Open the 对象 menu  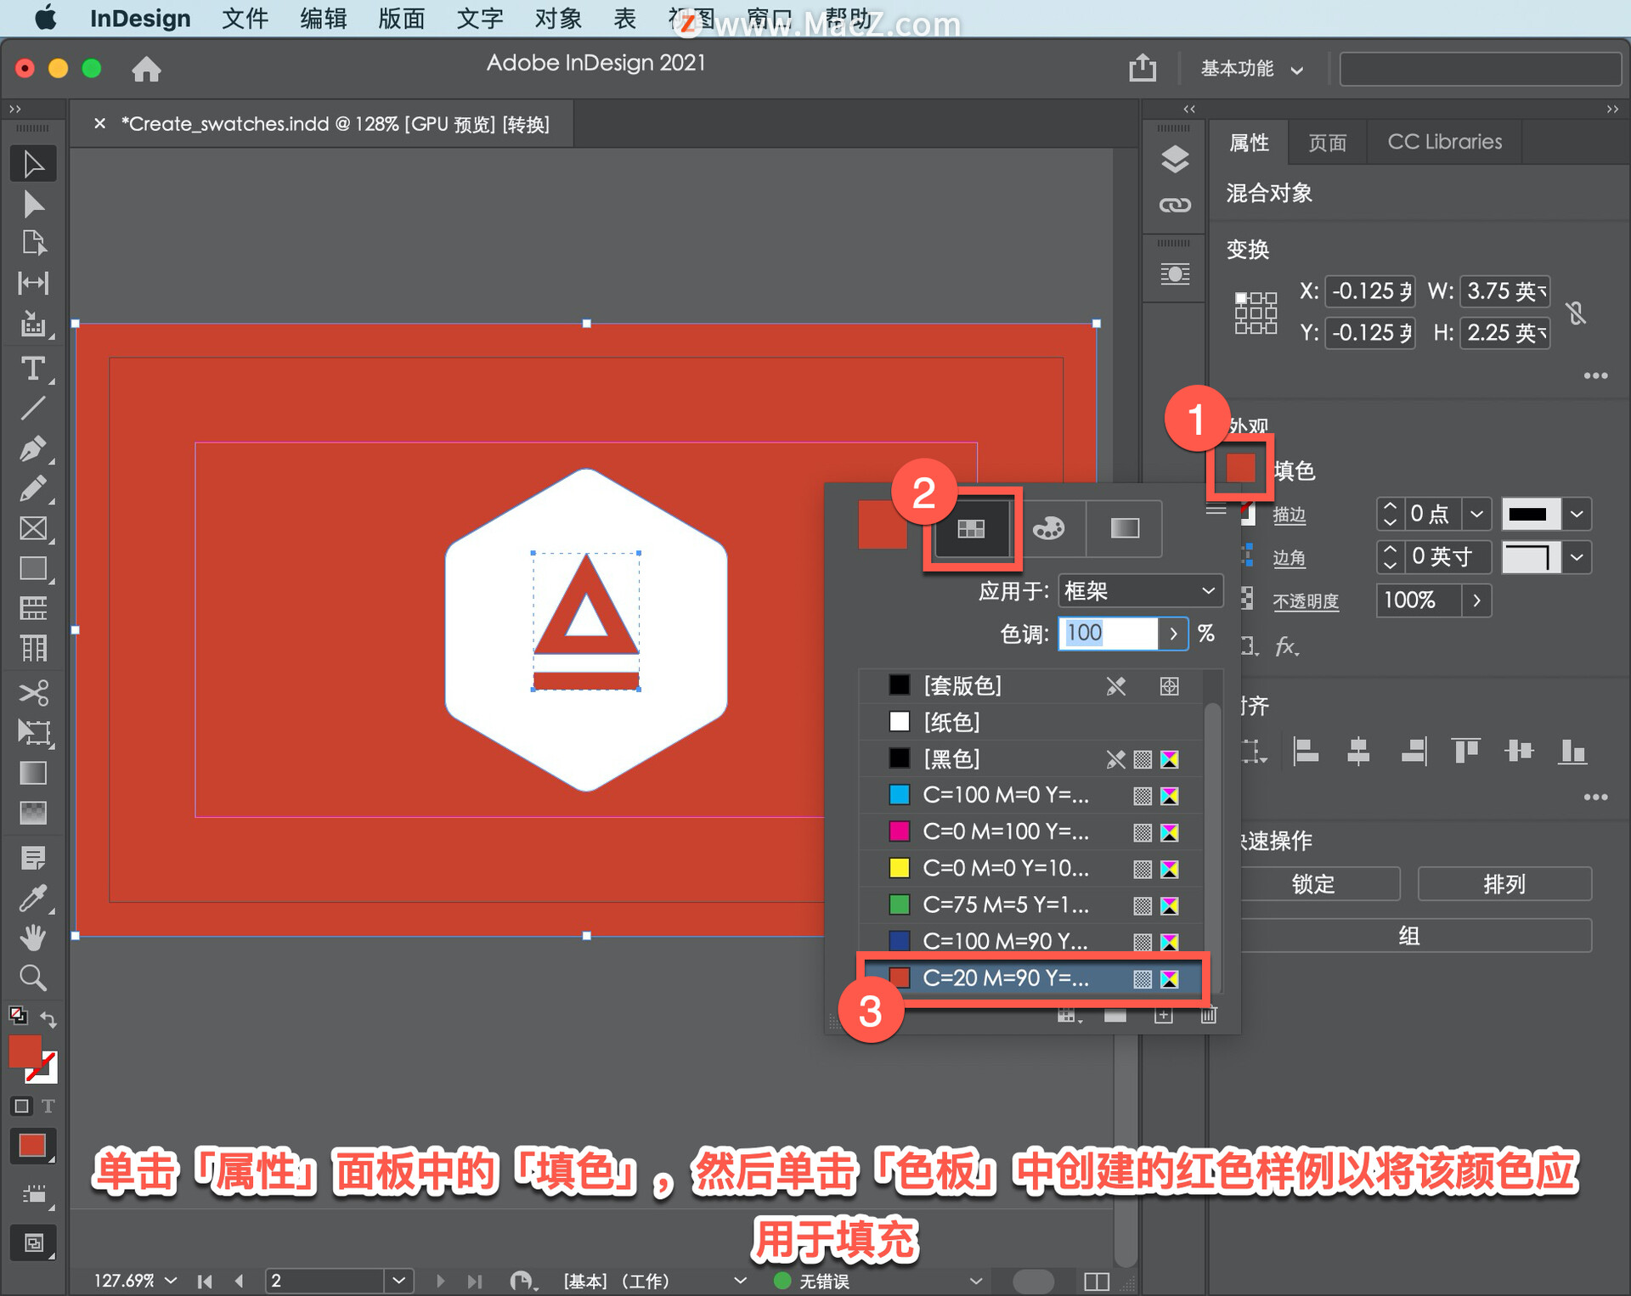point(557,18)
